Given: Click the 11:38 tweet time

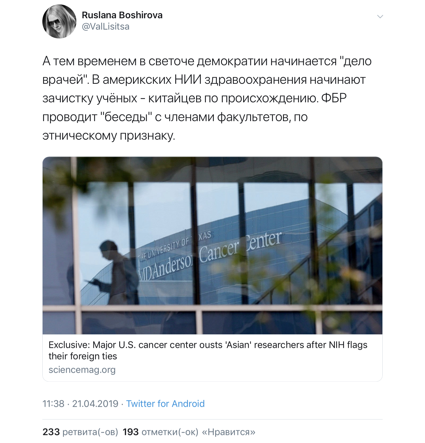Looking at the screenshot, I should coord(53,404).
